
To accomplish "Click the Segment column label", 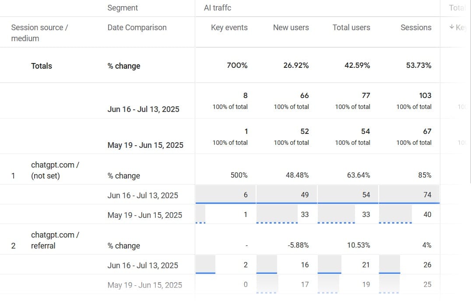I will 123,8.
